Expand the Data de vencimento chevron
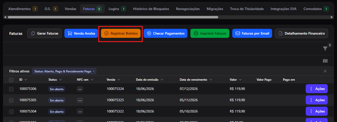Screen dimensions: 337x122 (210, 80)
